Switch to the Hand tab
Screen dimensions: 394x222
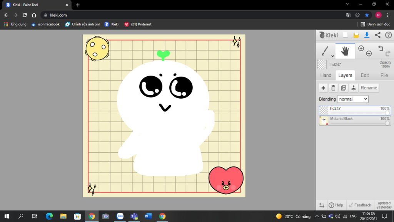coord(326,75)
